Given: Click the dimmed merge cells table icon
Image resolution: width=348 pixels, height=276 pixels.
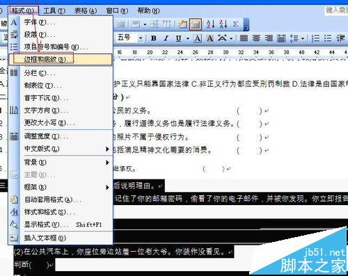Looking at the screenshot, I should (x=120, y=24).
